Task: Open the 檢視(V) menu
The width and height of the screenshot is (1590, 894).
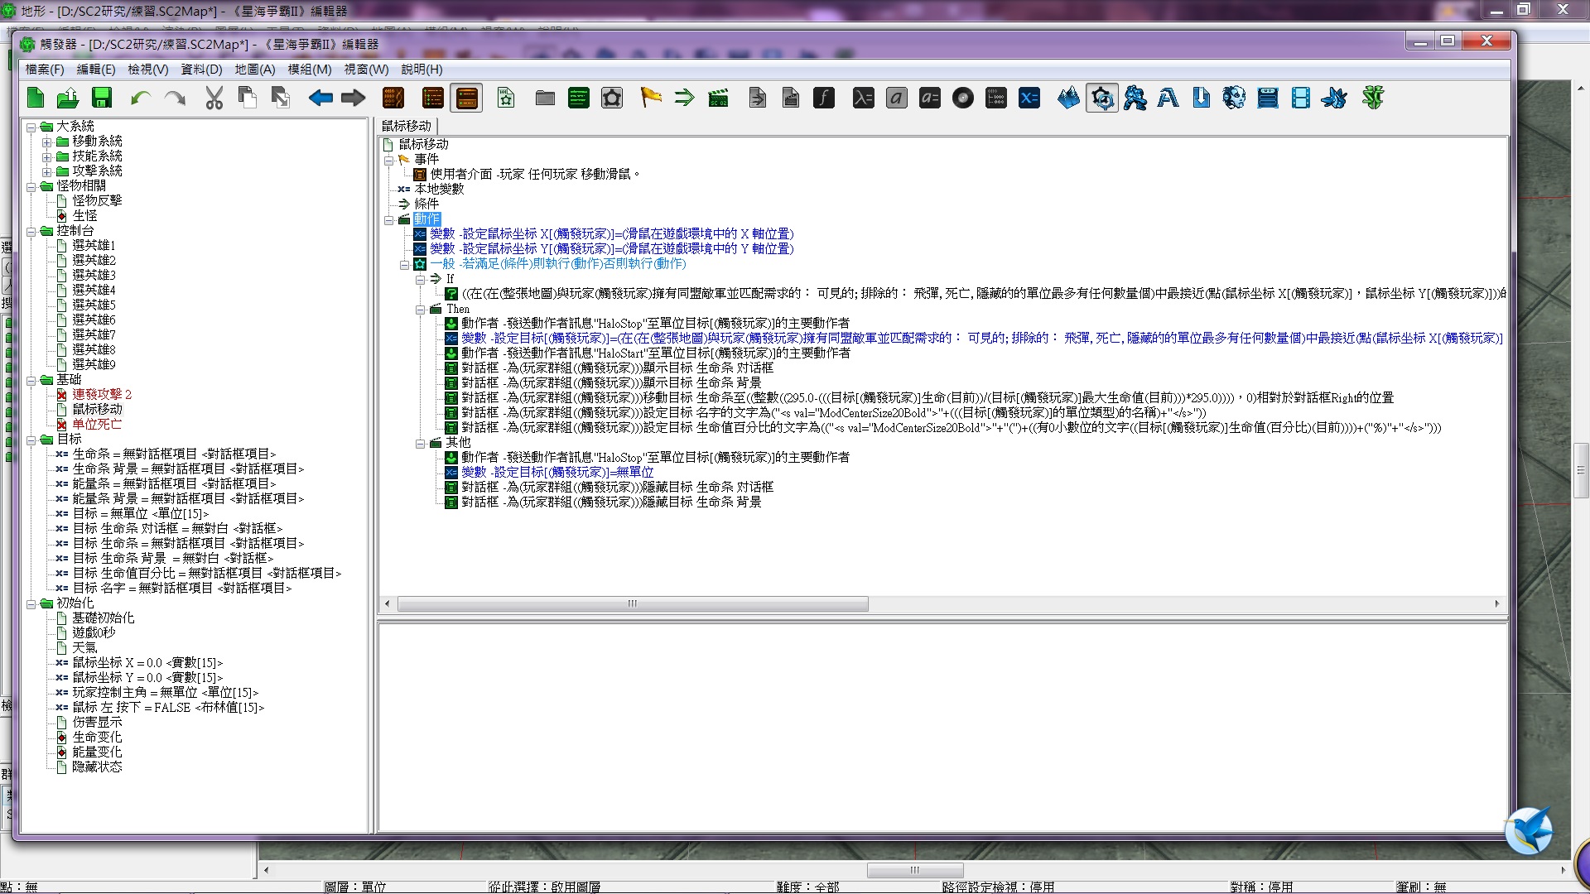Action: 148,70
